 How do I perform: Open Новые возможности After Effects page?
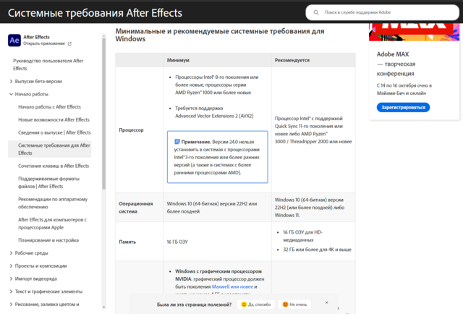[x=54, y=119]
